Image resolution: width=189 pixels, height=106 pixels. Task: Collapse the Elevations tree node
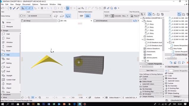pos(142,39)
